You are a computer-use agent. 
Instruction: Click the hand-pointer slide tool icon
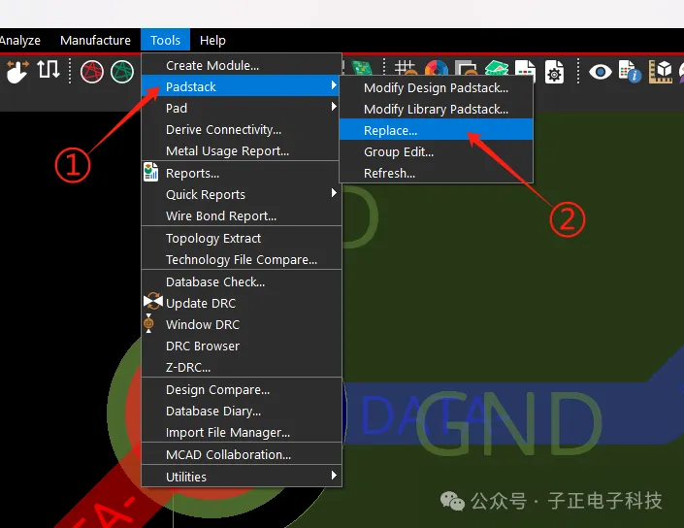[x=17, y=72]
